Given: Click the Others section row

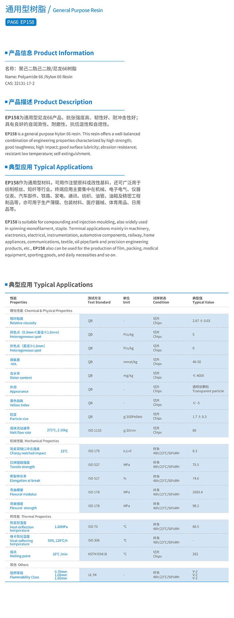Looking at the screenshot, I should coord(19,564).
